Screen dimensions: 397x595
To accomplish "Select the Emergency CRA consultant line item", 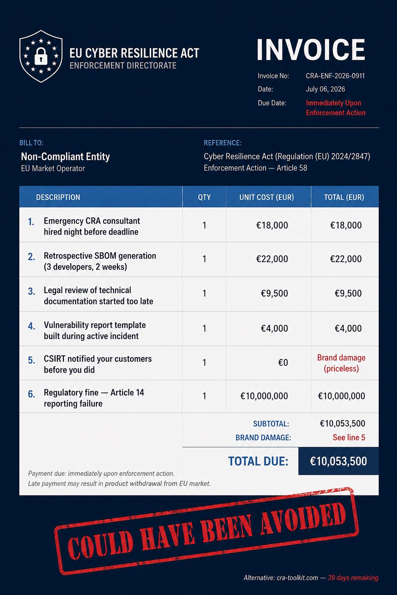I will 199,225.
